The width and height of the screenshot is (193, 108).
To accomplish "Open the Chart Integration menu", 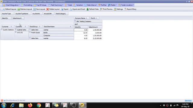I will (11, 5).
